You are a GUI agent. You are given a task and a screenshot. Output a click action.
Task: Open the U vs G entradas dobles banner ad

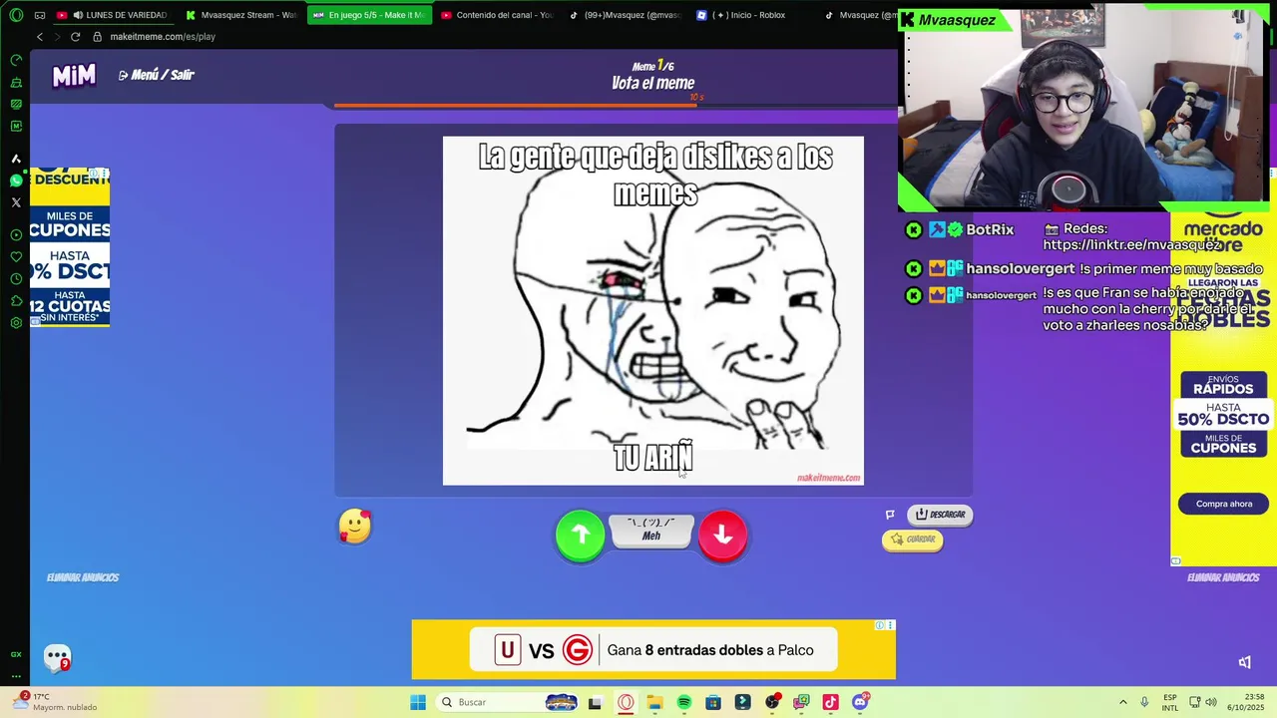coord(653,650)
